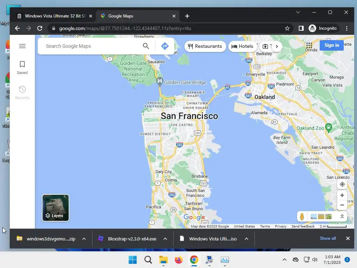
Task: Show your location on the map
Action: point(342,184)
